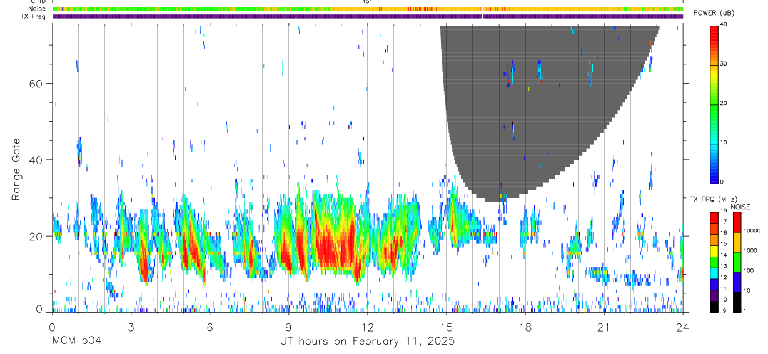Select the 100 label on NOISE legend
This screenshot has height=354, width=768.
(x=750, y=271)
